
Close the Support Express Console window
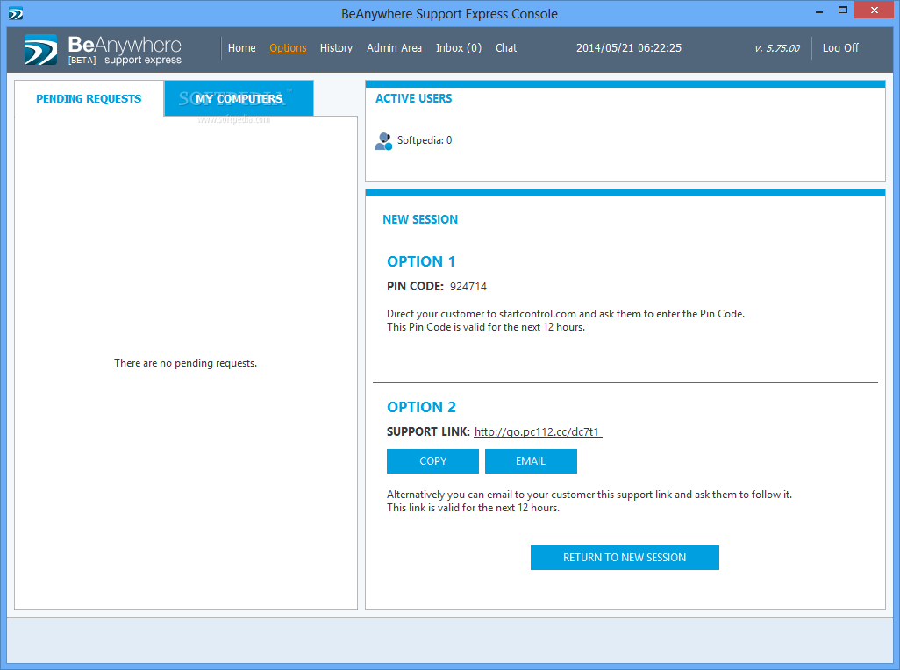(x=875, y=11)
